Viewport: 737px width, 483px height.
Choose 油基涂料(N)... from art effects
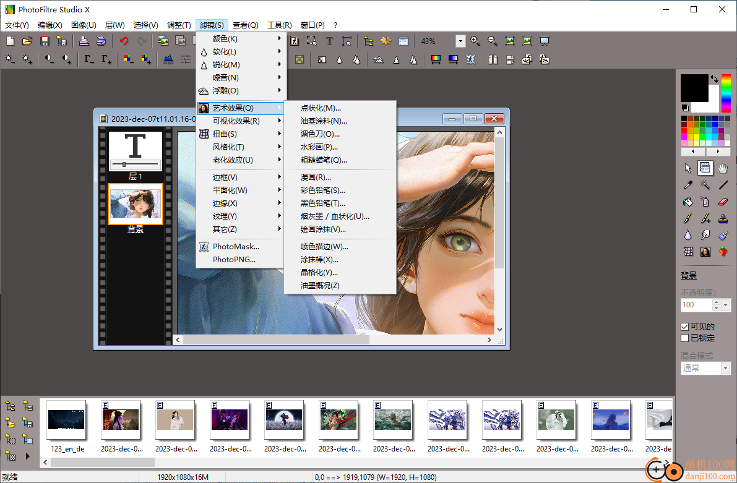click(340, 121)
